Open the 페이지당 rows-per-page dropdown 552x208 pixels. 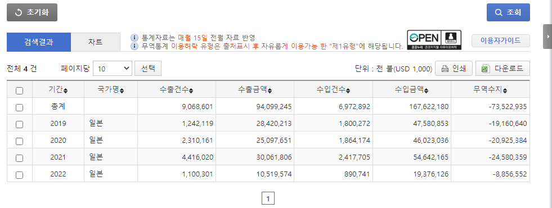113,69
